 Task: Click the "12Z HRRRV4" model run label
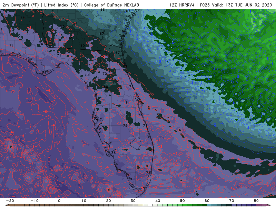point(182,5)
